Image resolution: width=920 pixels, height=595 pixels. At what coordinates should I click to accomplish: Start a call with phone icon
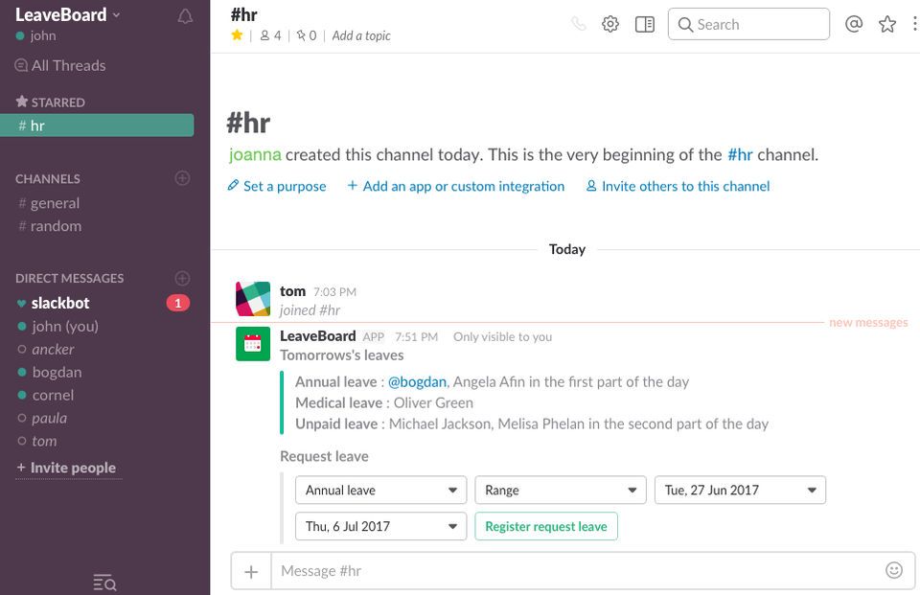point(578,24)
